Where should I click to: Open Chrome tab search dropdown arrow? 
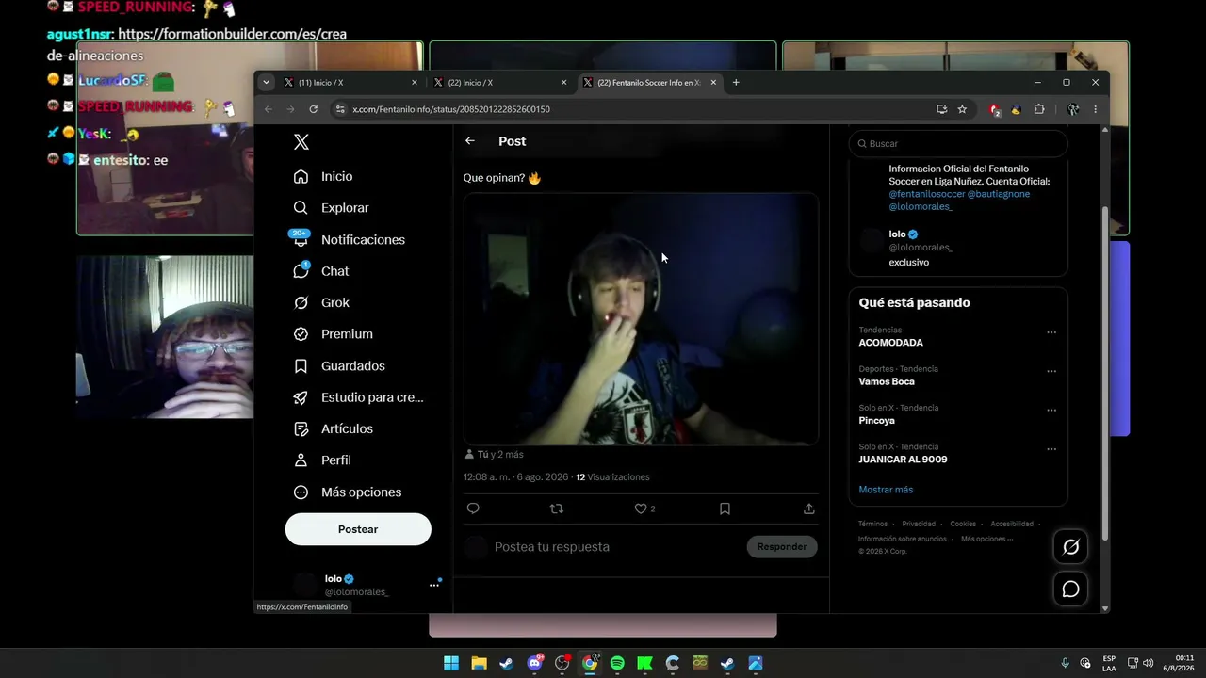point(267,83)
